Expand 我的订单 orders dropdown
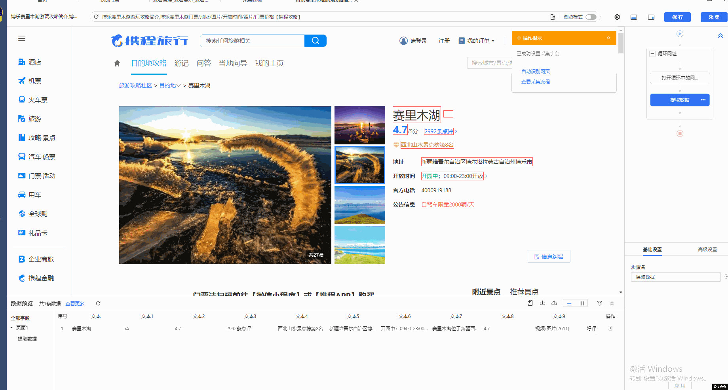728x390 pixels. (x=477, y=41)
